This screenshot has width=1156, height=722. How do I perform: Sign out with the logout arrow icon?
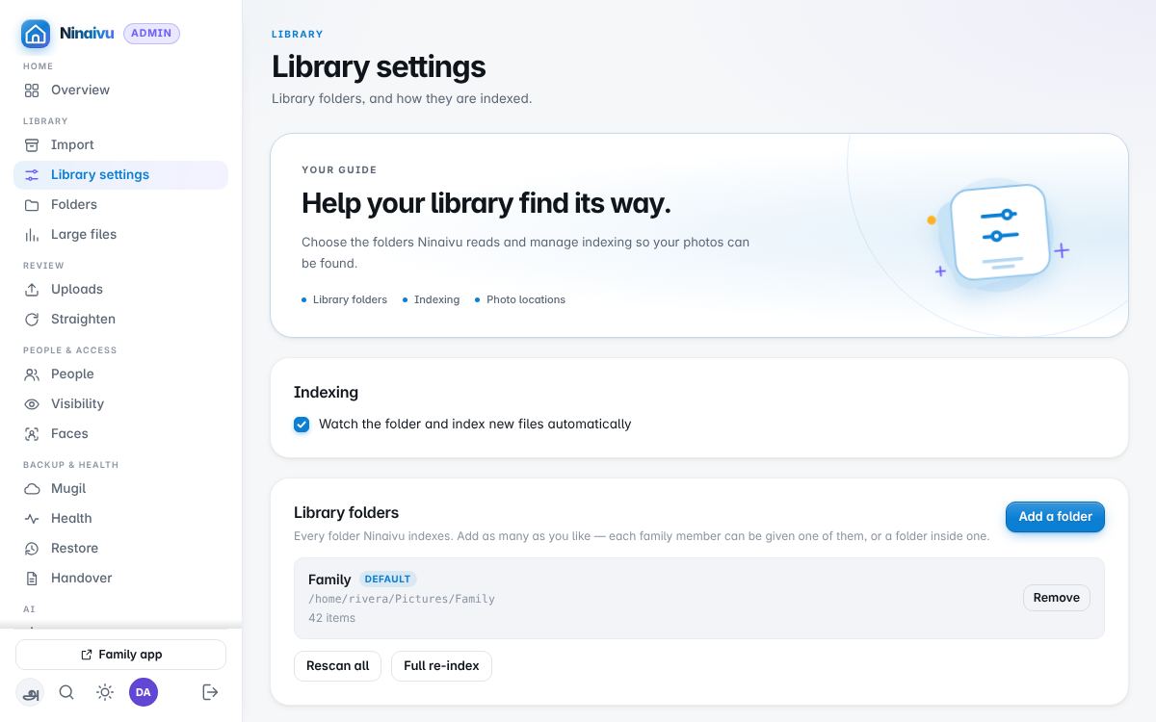coord(210,692)
